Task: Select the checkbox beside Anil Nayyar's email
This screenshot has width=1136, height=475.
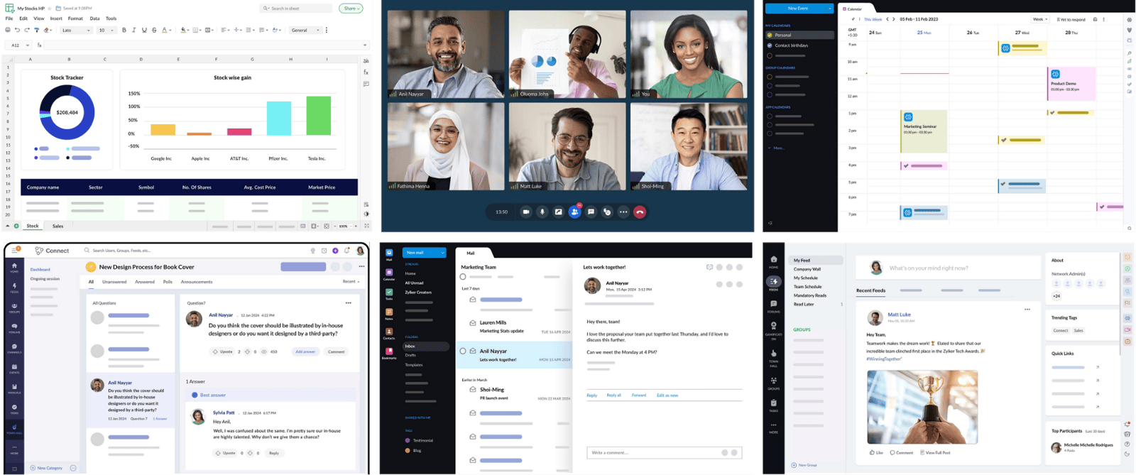Action: click(463, 351)
